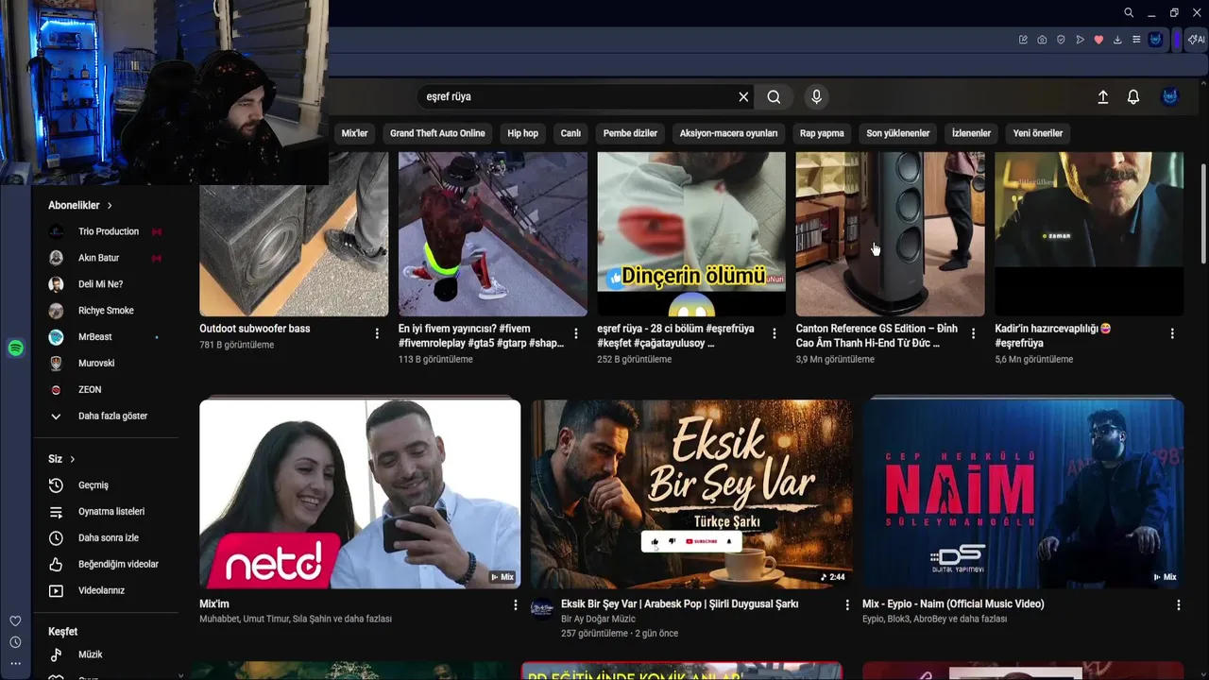Screen dimensions: 1209x680
Task: Select Aksiyon-macera oyunları chip
Action: (728, 133)
